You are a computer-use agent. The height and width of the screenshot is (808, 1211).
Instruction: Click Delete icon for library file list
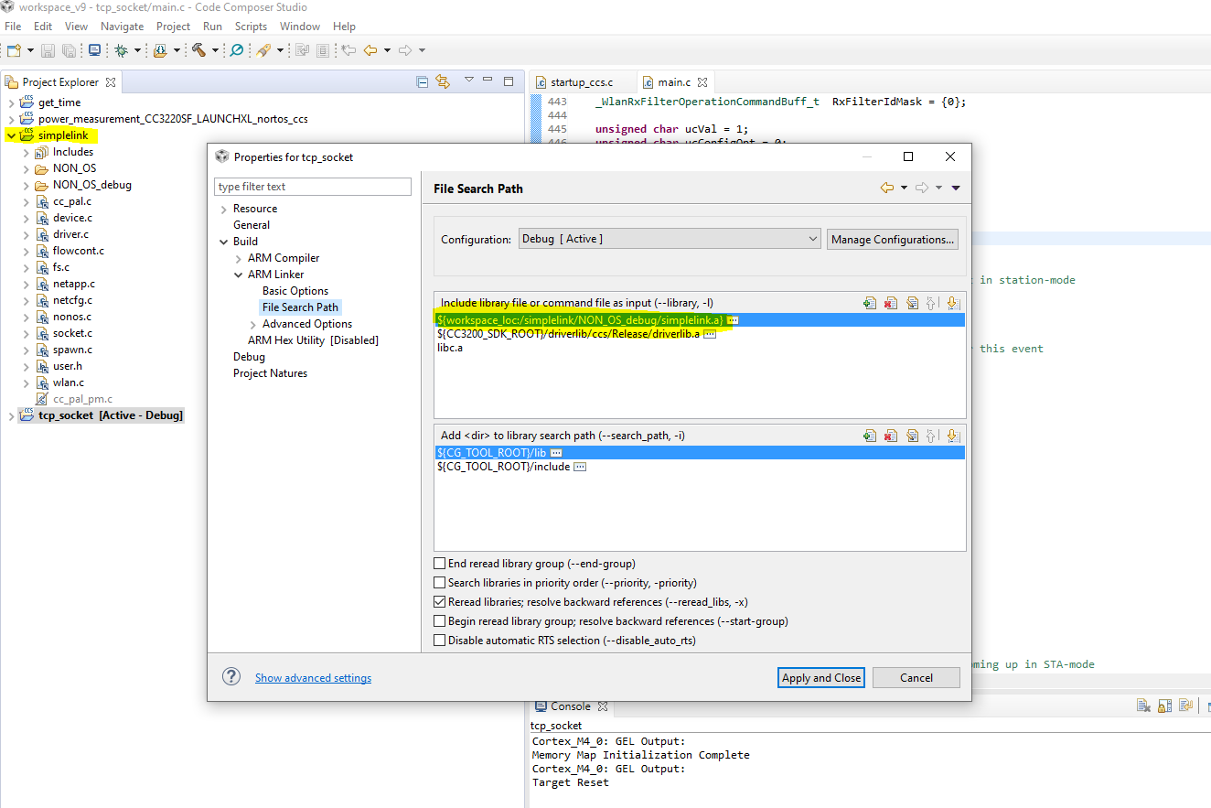point(891,303)
